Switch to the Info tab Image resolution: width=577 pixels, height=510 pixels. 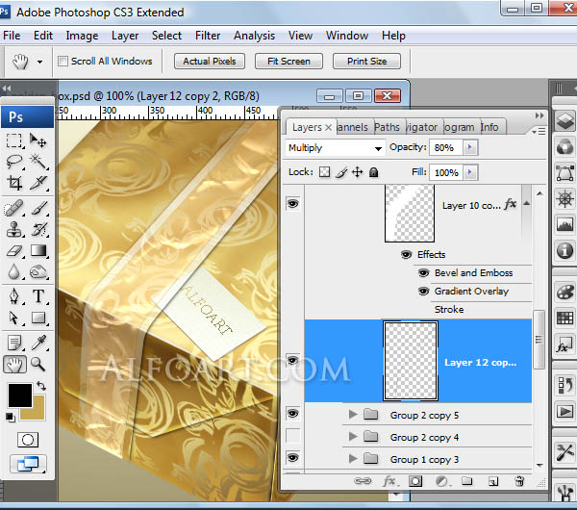[x=489, y=127]
